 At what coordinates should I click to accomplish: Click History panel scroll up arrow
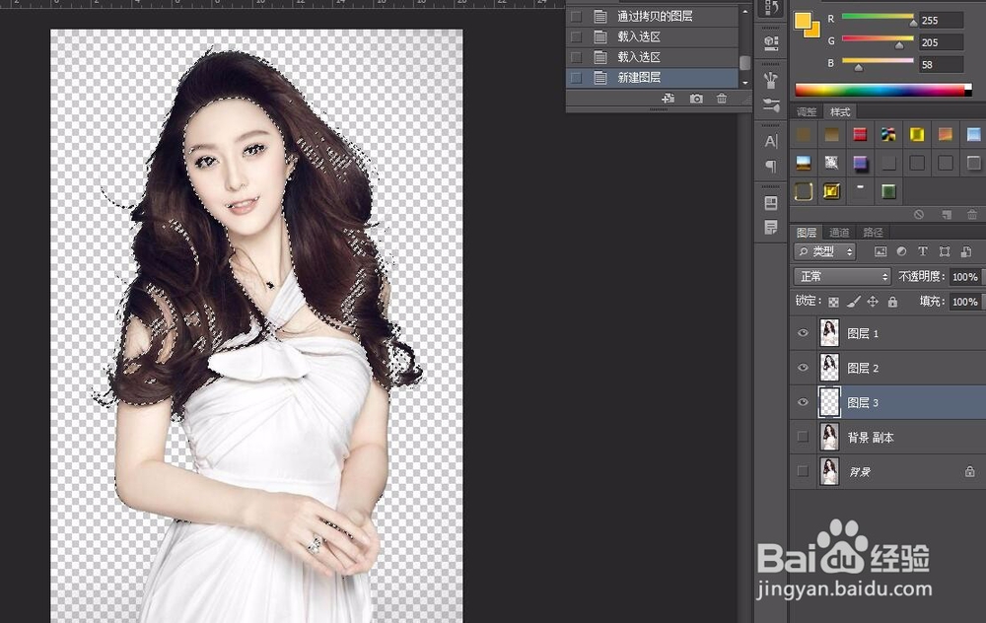pyautogui.click(x=745, y=11)
